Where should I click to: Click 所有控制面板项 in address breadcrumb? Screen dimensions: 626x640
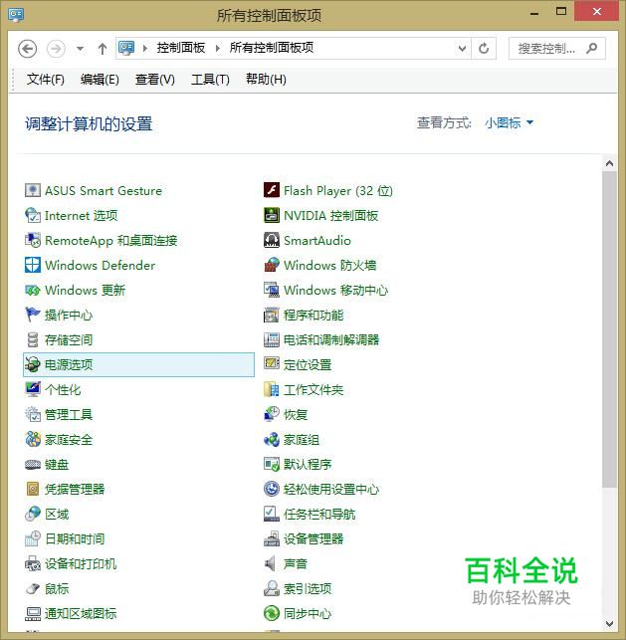(x=272, y=48)
